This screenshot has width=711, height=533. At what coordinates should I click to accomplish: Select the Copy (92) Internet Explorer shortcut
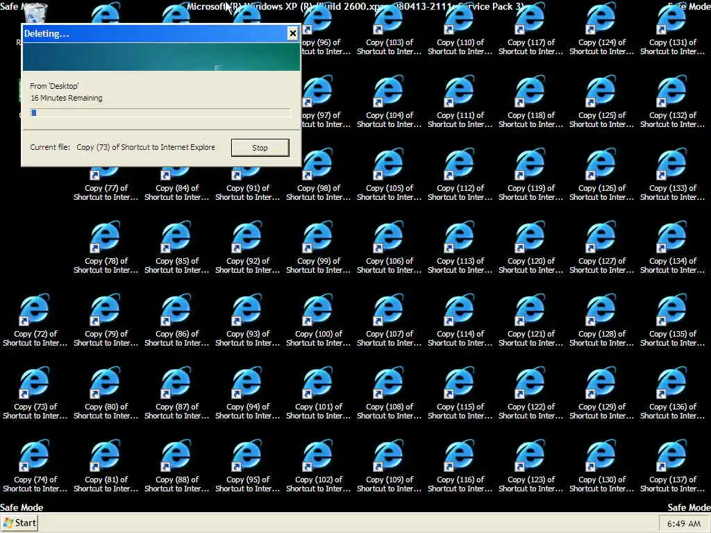248,248
